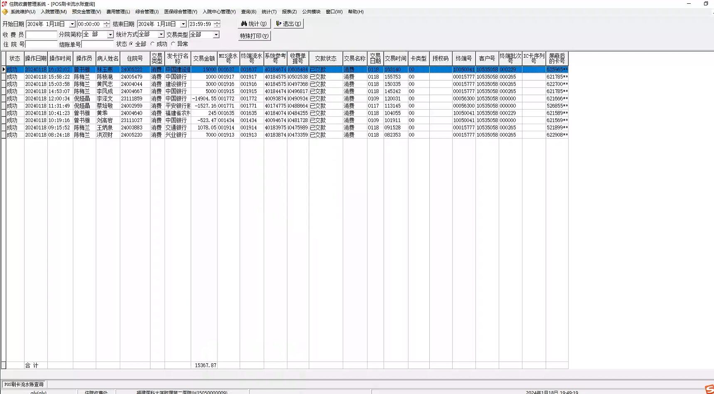Open the 公共模块 menu
This screenshot has width=714, height=394.
coord(311,12)
